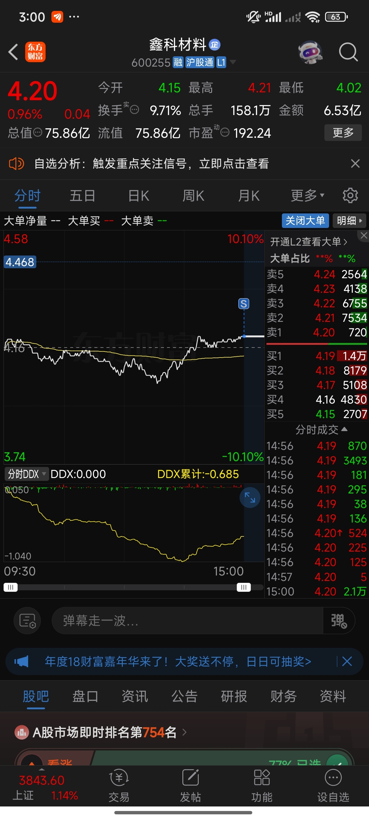The height and width of the screenshot is (821, 369).
Task: Open the 年度18财富嘉年华 promo banner
Action: 178,662
